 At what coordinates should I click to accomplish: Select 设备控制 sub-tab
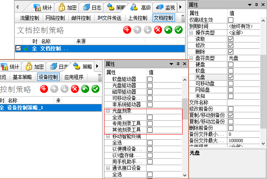tap(48, 77)
